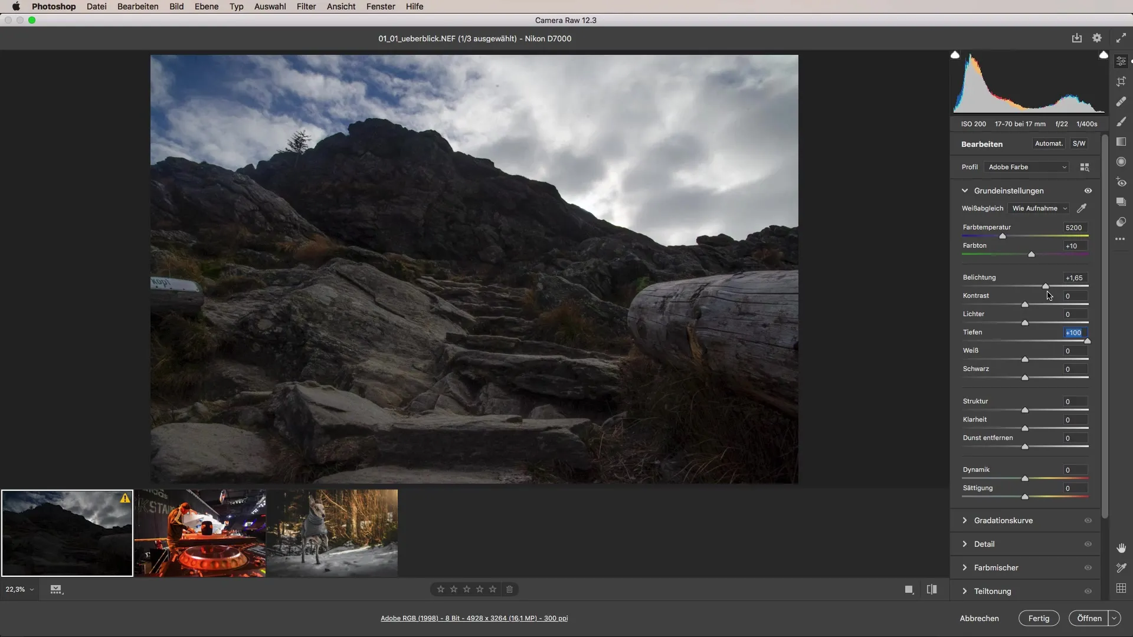Toggle the grid overlay icon

click(x=1121, y=588)
